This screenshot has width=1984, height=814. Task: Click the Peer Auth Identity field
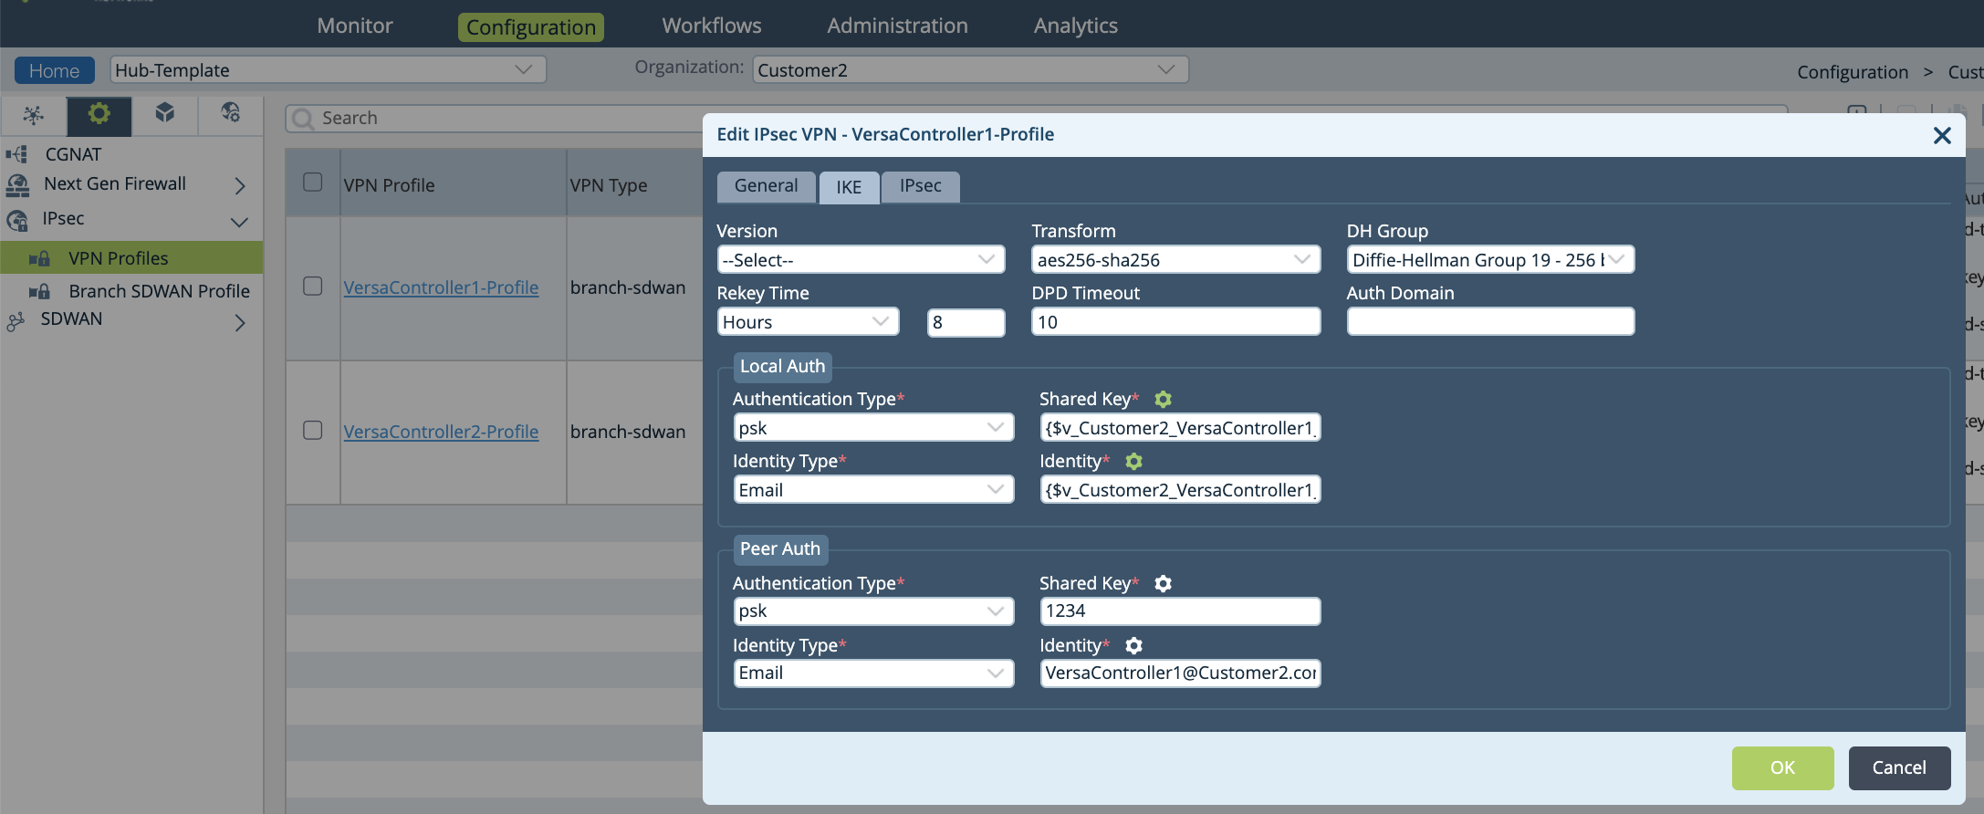click(x=1180, y=673)
